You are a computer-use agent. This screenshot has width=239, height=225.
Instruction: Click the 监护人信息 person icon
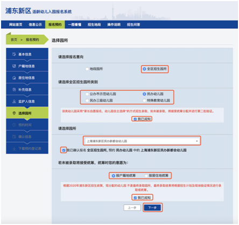click(x=14, y=101)
